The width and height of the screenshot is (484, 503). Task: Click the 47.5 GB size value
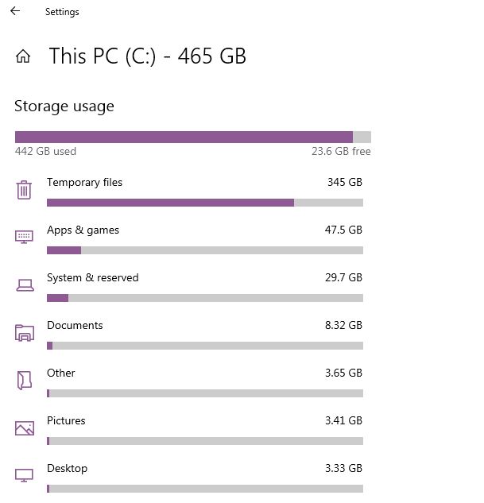click(x=344, y=230)
